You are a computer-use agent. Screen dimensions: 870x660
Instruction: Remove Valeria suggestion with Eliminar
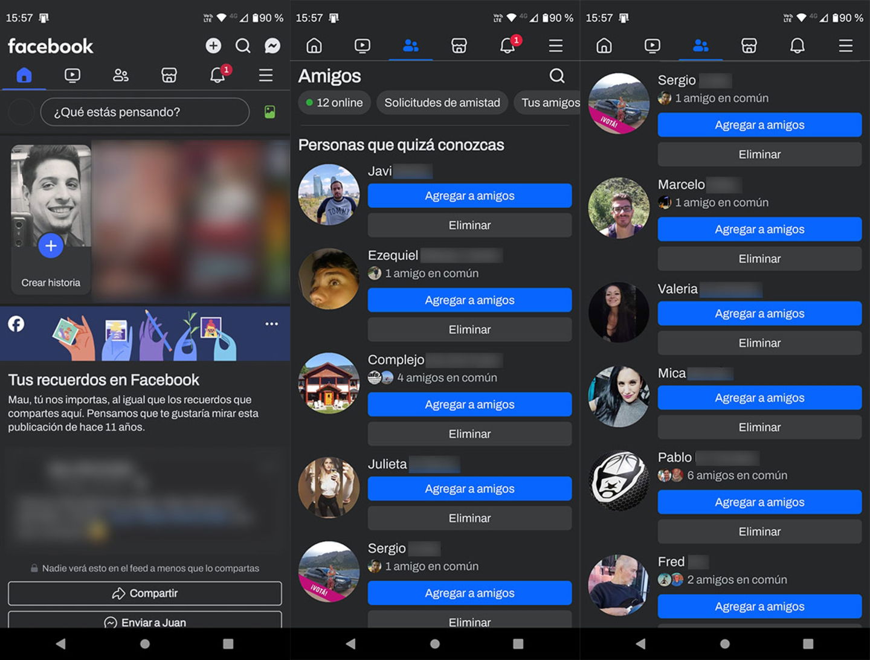pyautogui.click(x=759, y=343)
